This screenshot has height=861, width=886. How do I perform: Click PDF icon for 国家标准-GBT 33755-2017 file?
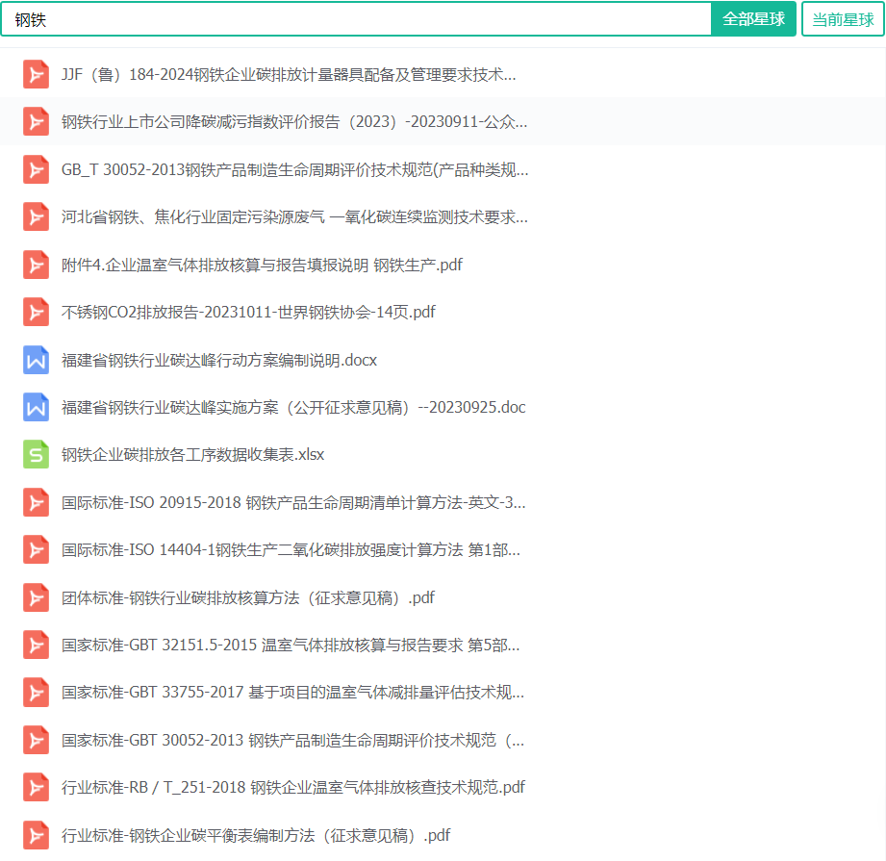pos(36,693)
